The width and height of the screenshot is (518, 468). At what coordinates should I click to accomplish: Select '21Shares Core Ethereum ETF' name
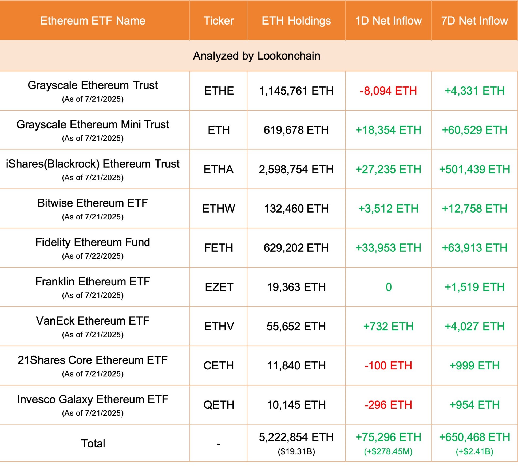pos(93,360)
